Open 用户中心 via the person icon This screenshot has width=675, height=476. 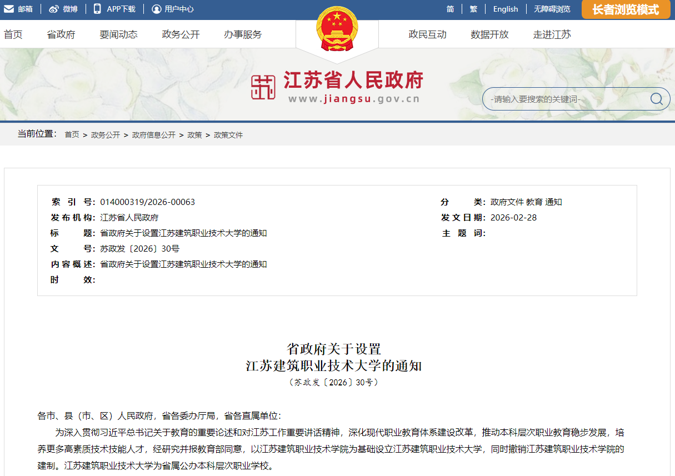[x=158, y=8]
